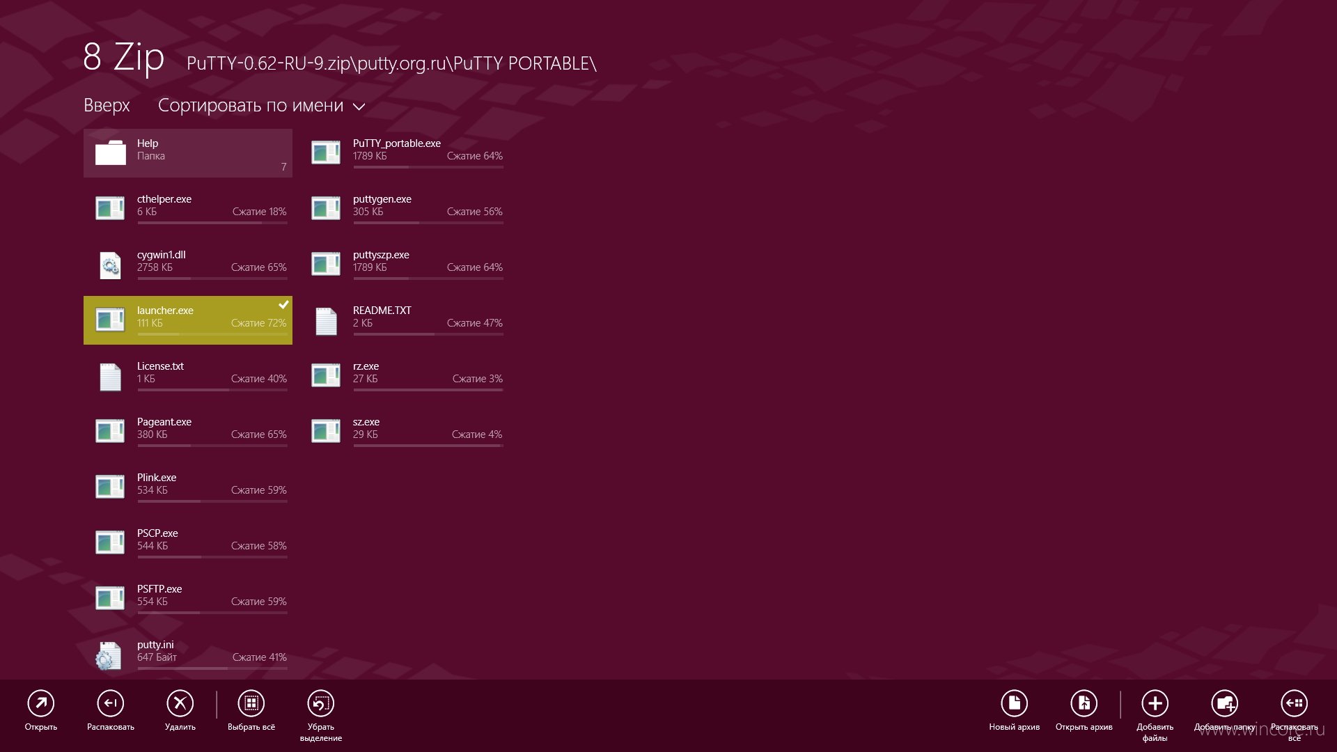Click the PuTTY-0.62-RU-9.zip archive path

391,63
